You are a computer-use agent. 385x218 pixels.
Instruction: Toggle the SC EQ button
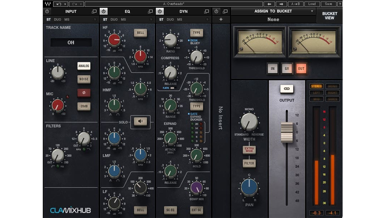[x=170, y=210]
